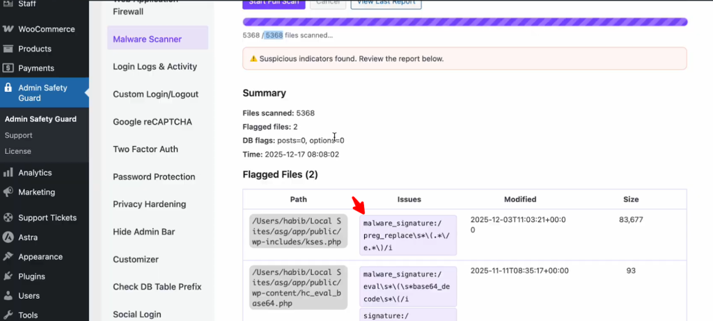This screenshot has height=321, width=713.
Task: Click the Analytics bar chart icon
Action: pos(8,173)
